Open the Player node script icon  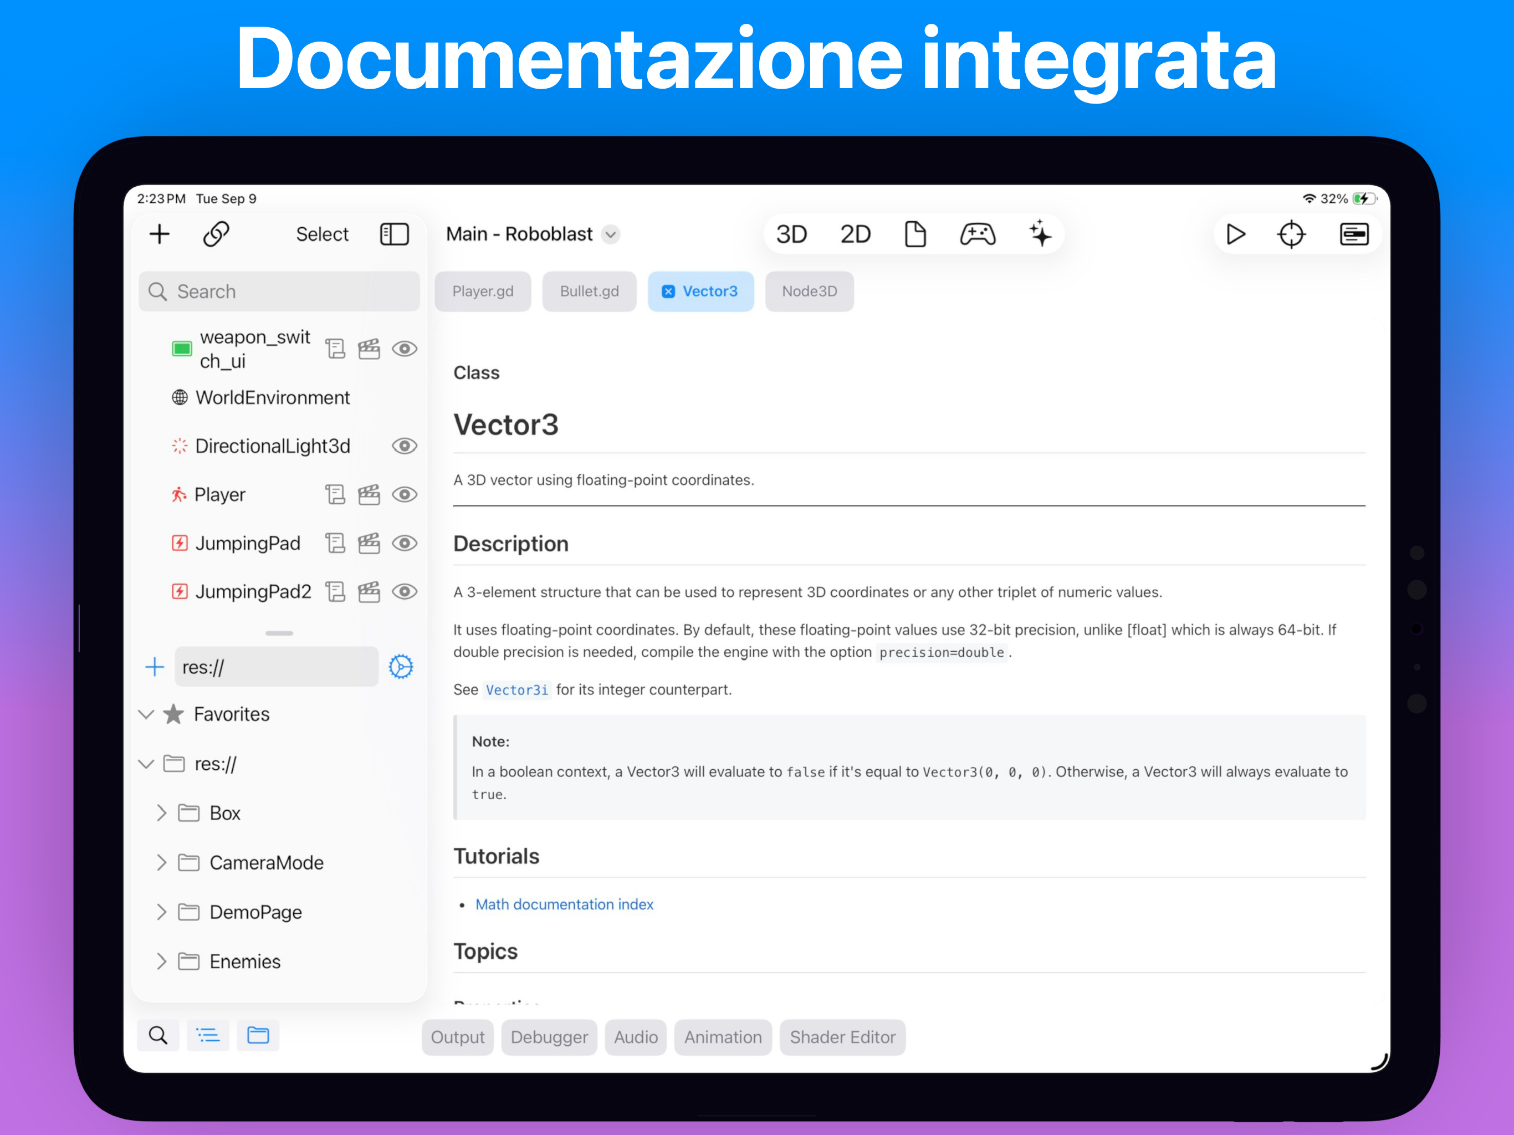335,494
